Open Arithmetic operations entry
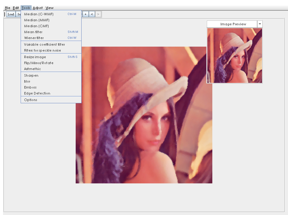This screenshot has height=215, width=288. tap(51, 69)
